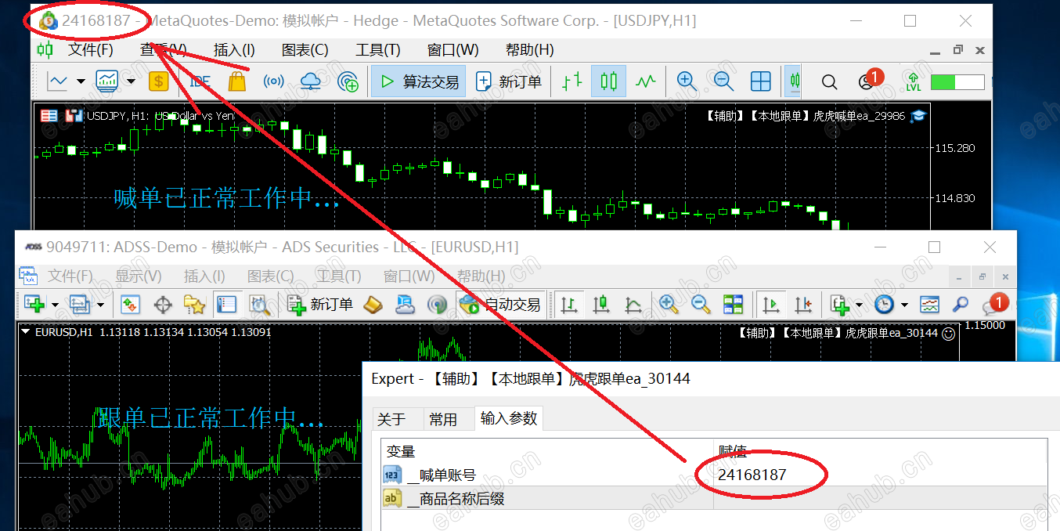This screenshot has height=531, width=1060.
Task: Toggle the 自动交易 AutoTrading button in MT4
Action: click(501, 304)
